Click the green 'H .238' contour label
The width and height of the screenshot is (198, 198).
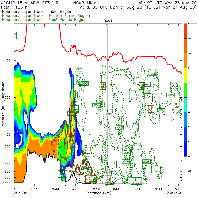(x=107, y=113)
